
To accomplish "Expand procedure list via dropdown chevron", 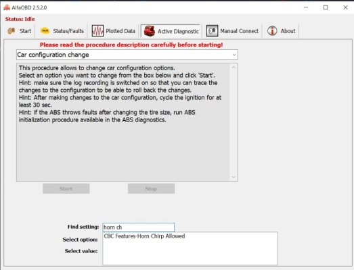I will (234, 55).
